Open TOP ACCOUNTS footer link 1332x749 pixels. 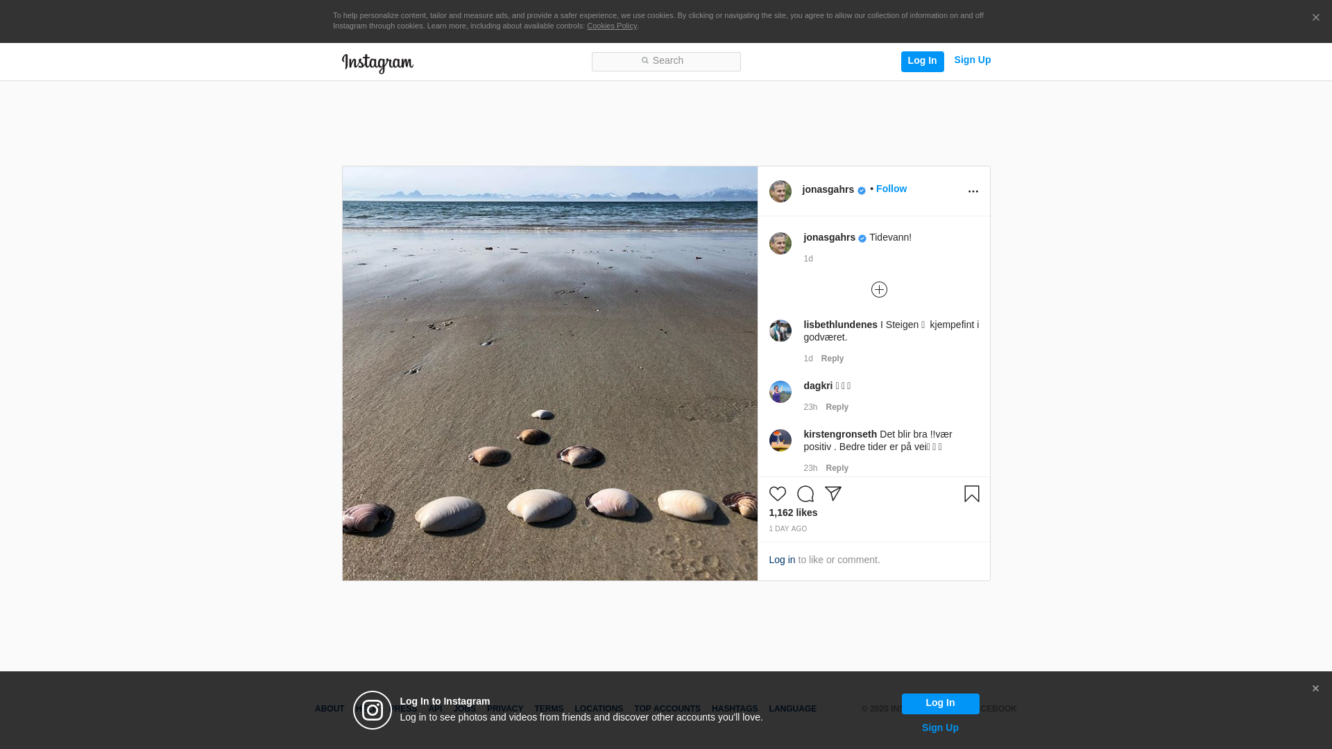coord(667,709)
